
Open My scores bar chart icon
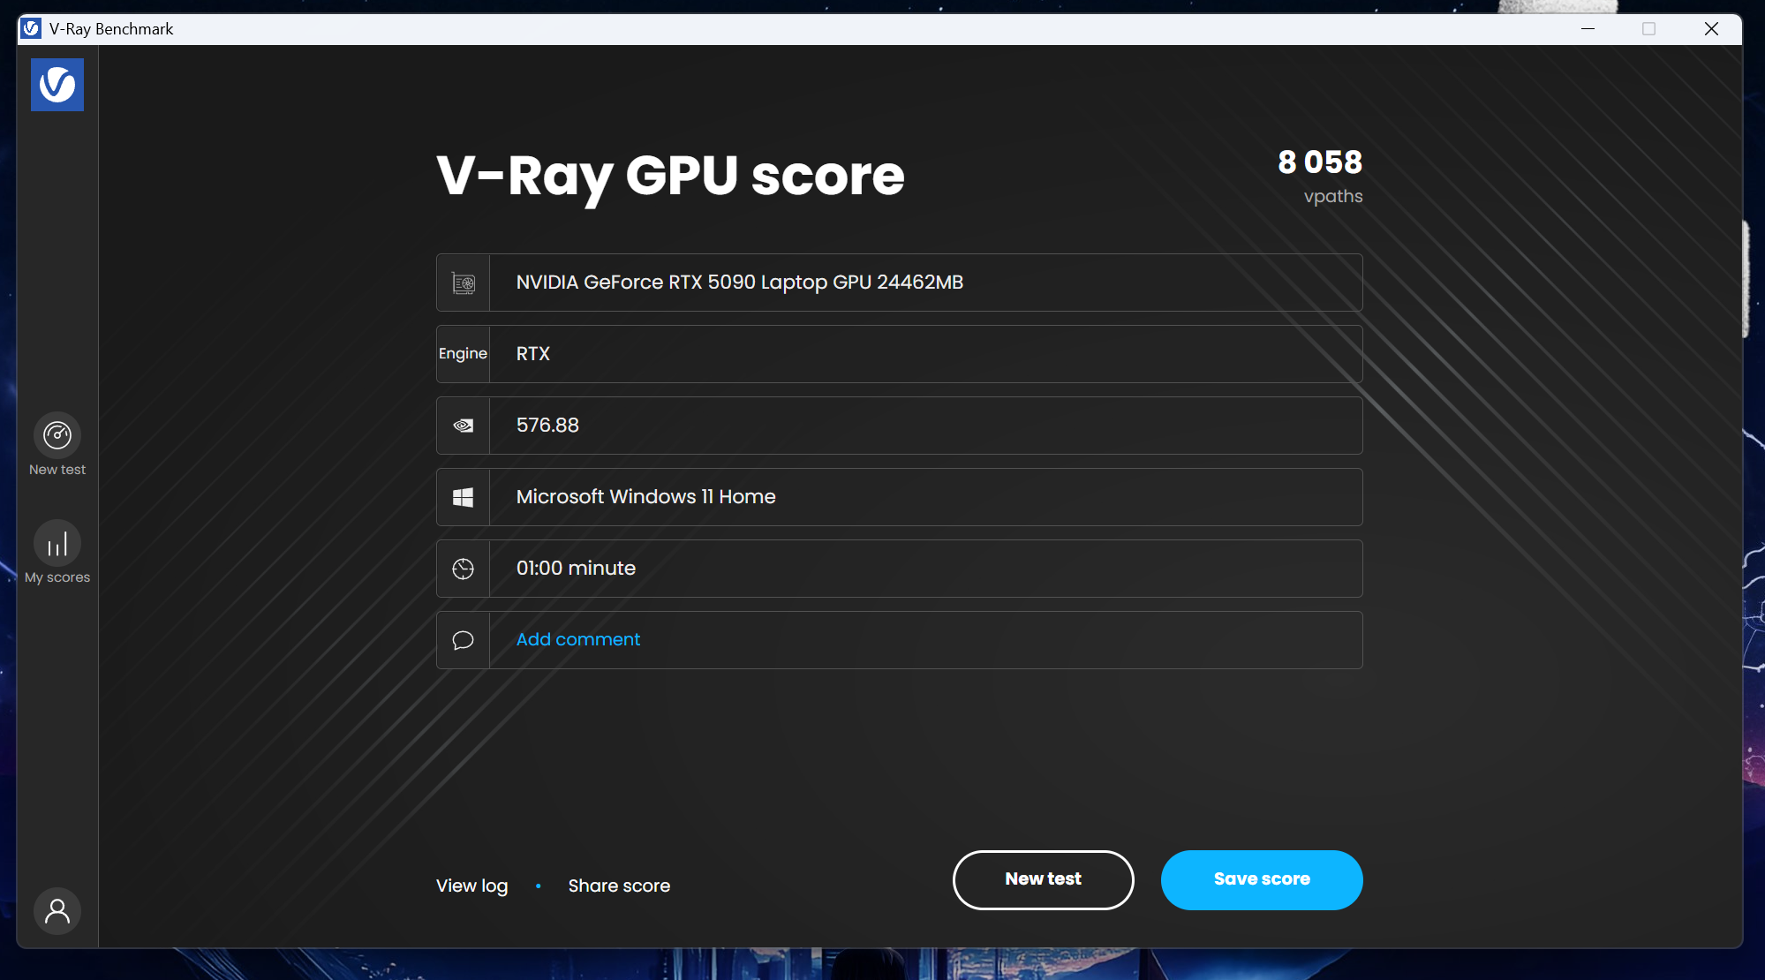coord(57,543)
